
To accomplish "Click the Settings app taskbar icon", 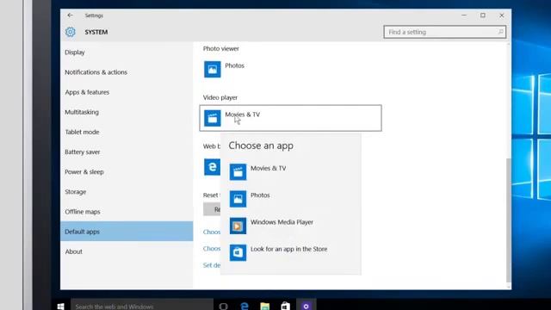I will (x=306, y=306).
